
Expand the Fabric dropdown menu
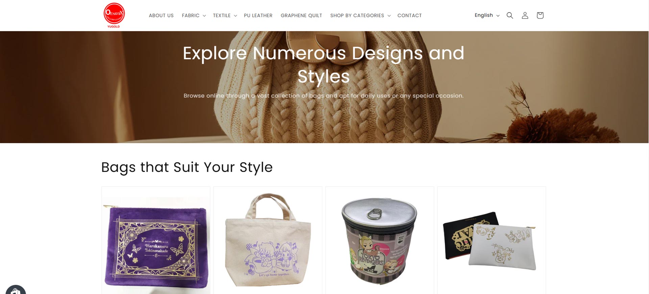click(x=194, y=16)
